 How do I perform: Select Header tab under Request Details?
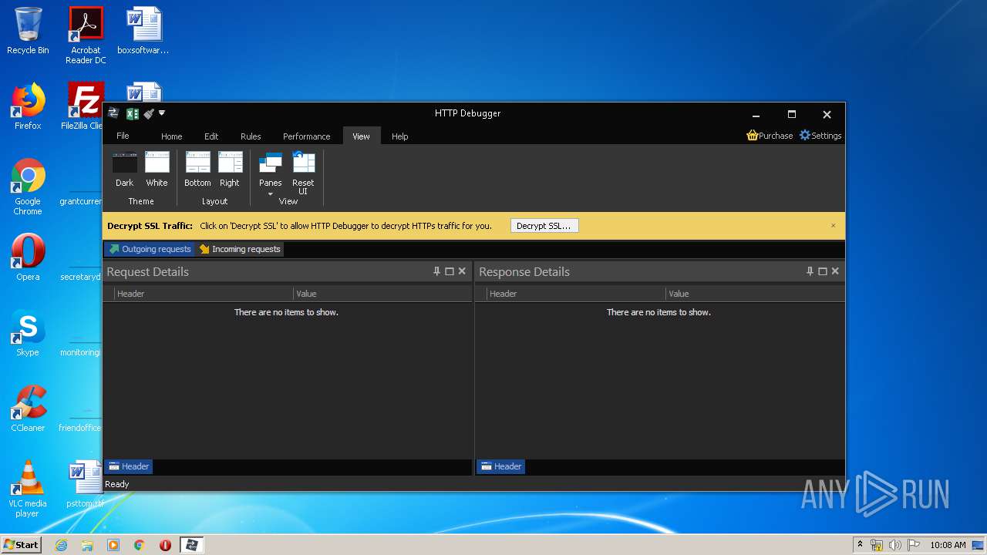129,466
